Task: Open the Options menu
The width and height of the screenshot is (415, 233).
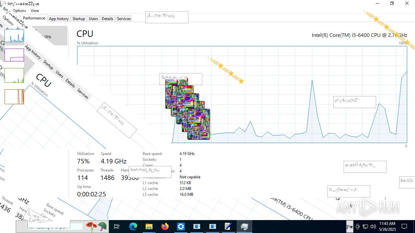Action: coord(19,11)
